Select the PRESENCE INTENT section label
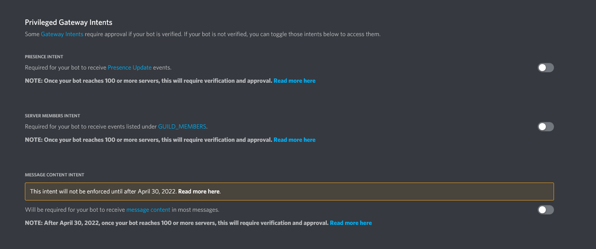Image resolution: width=596 pixels, height=249 pixels. click(44, 56)
